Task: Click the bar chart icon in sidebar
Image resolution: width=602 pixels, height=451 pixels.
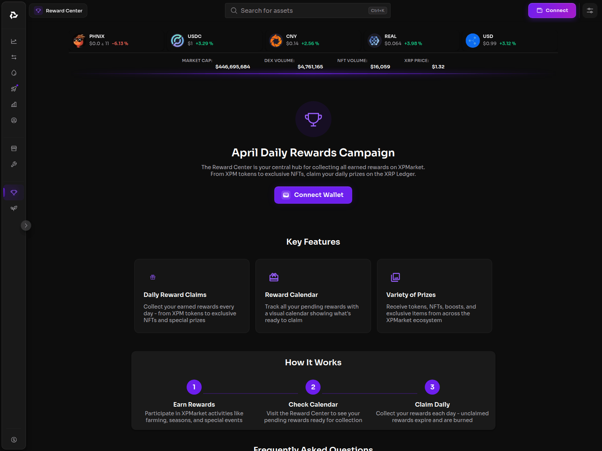Action: coord(14,104)
